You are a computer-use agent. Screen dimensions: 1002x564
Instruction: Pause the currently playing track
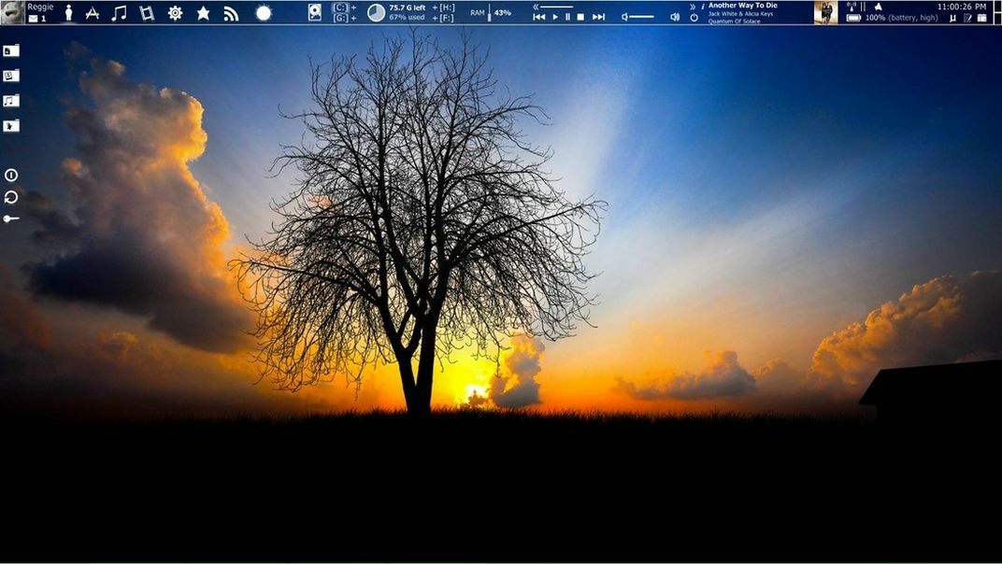coord(567,17)
